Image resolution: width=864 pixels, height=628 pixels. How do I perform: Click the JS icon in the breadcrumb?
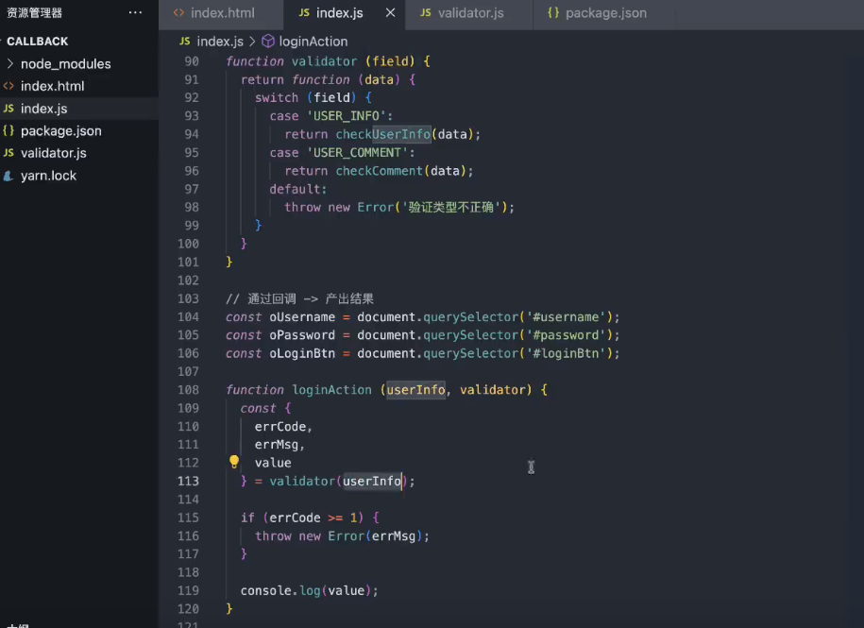pyautogui.click(x=184, y=42)
